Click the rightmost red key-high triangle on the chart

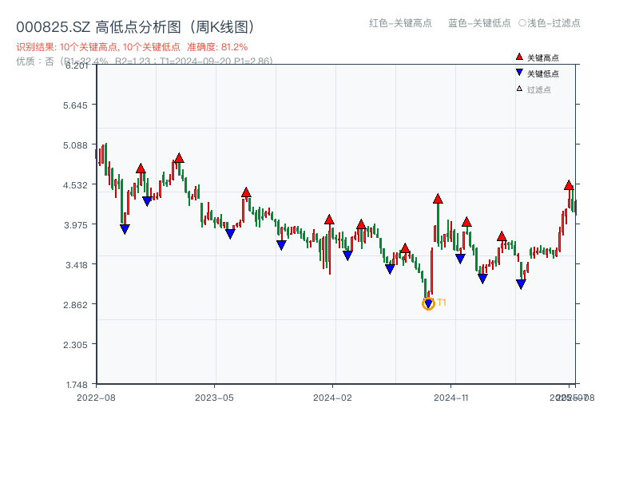(569, 185)
